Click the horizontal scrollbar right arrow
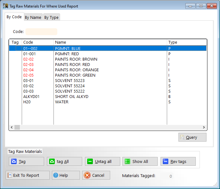The height and width of the screenshot is (189, 220). click(x=204, y=127)
